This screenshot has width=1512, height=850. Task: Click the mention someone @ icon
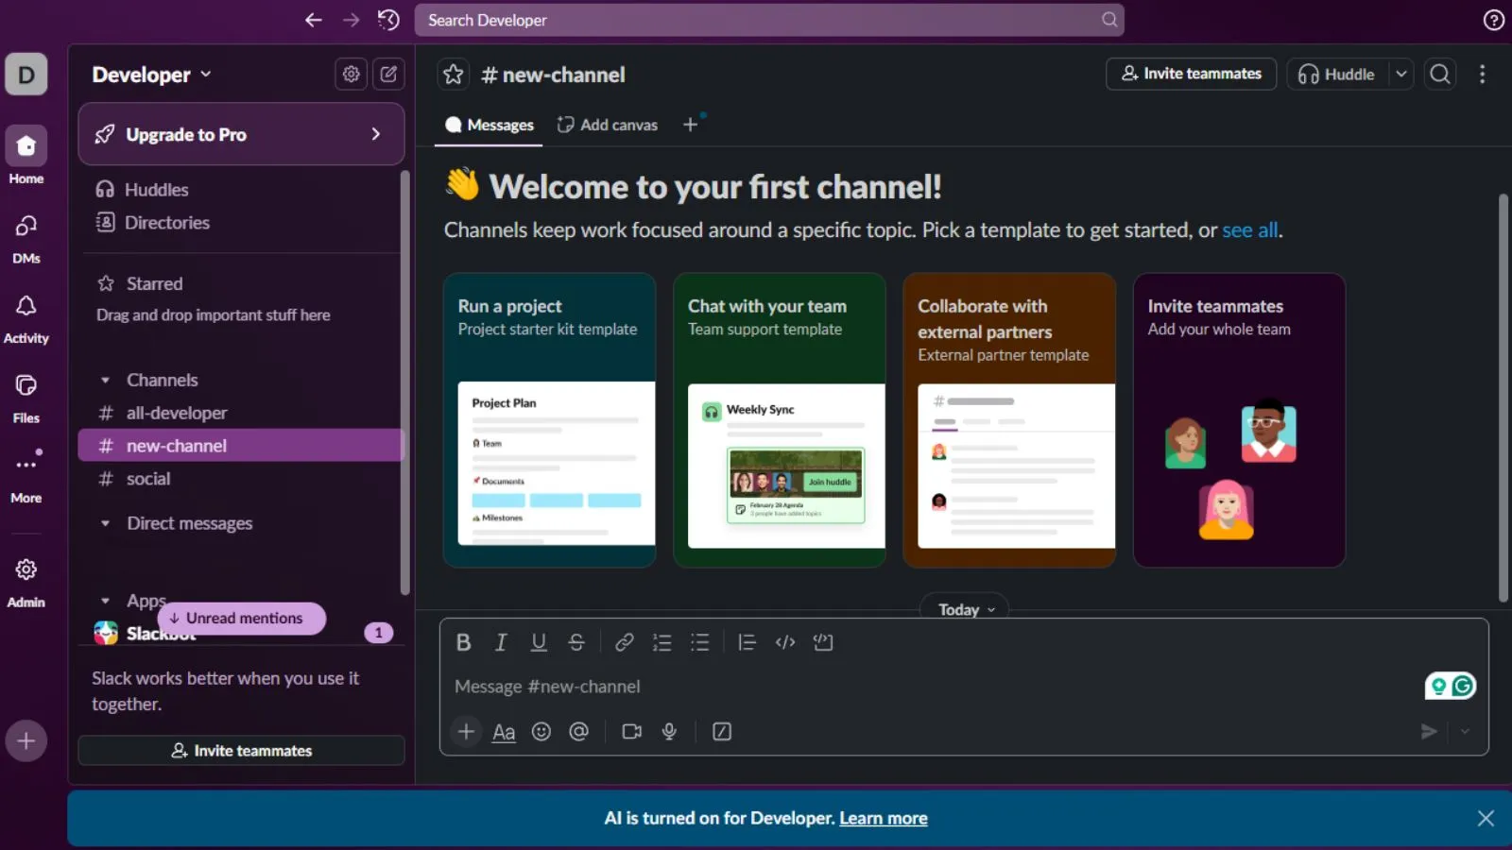(579, 732)
